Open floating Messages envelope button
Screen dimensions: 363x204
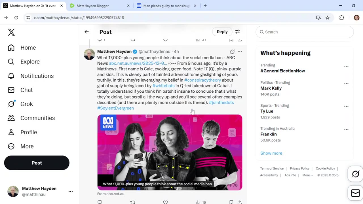(x=355, y=193)
